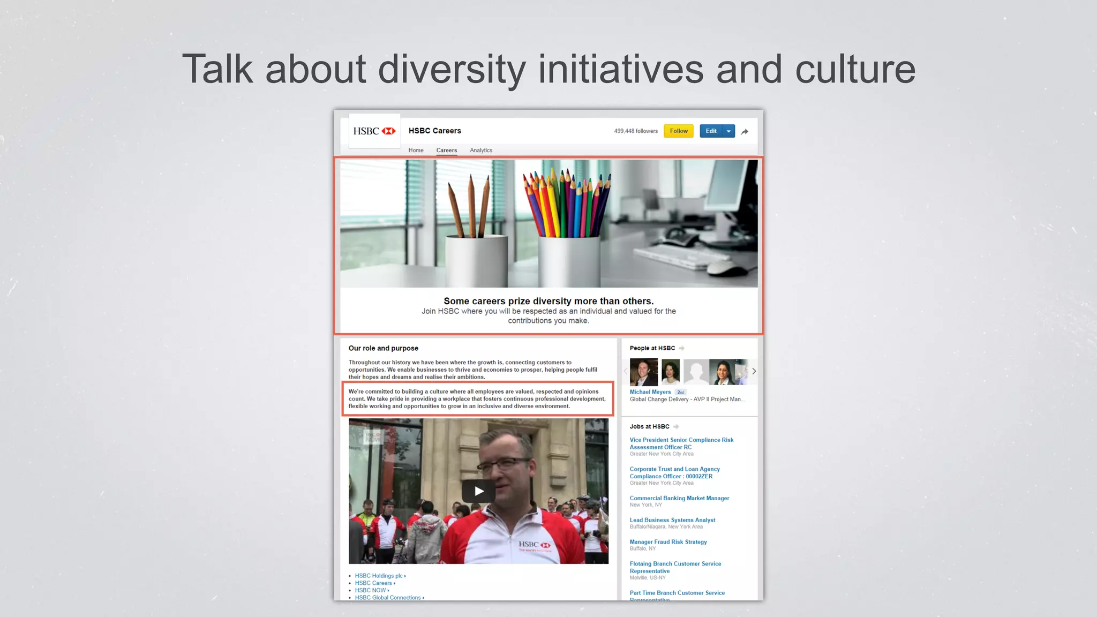
Task: Click the second profile photo, woman in white
Action: point(671,372)
